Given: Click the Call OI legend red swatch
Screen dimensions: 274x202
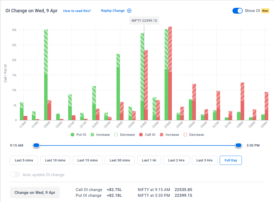Looking at the screenshot, I should (x=141, y=134).
